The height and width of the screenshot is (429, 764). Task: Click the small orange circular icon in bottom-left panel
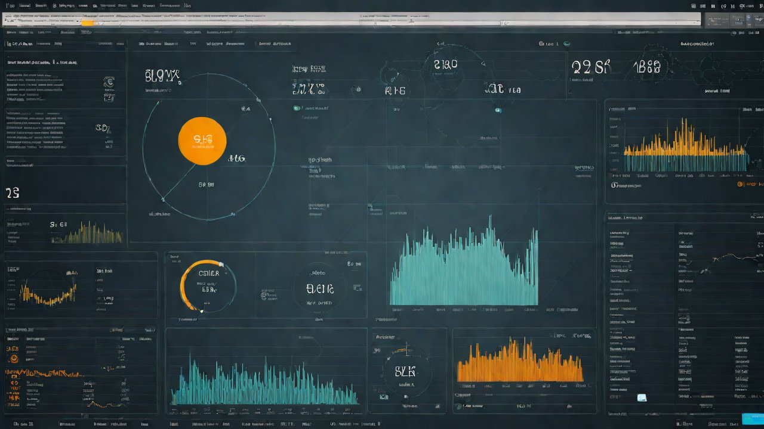point(13,359)
